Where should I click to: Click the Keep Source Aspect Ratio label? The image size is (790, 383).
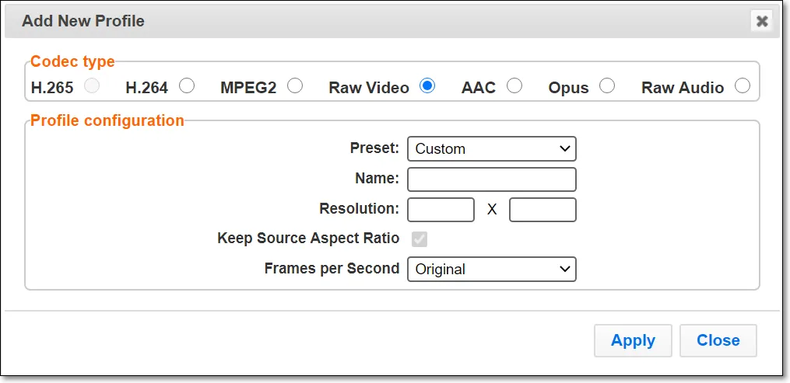[308, 239]
